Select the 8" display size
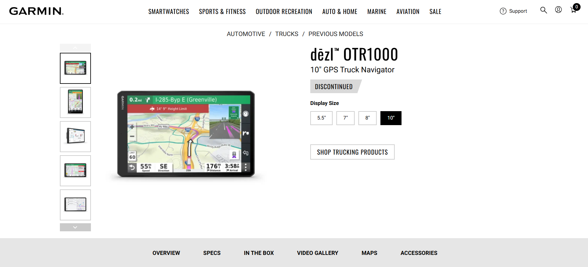This screenshot has width=588, height=267. pyautogui.click(x=367, y=118)
